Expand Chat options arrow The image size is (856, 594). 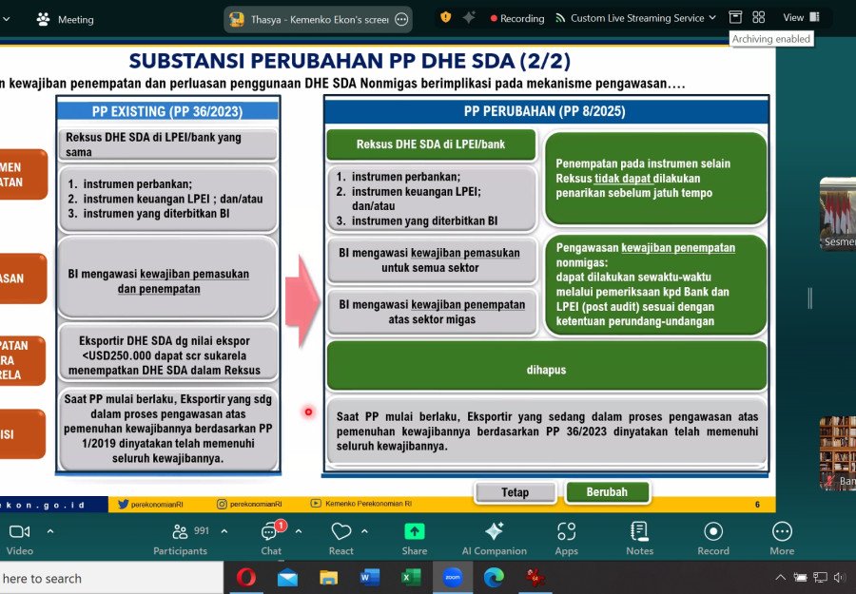tap(299, 530)
